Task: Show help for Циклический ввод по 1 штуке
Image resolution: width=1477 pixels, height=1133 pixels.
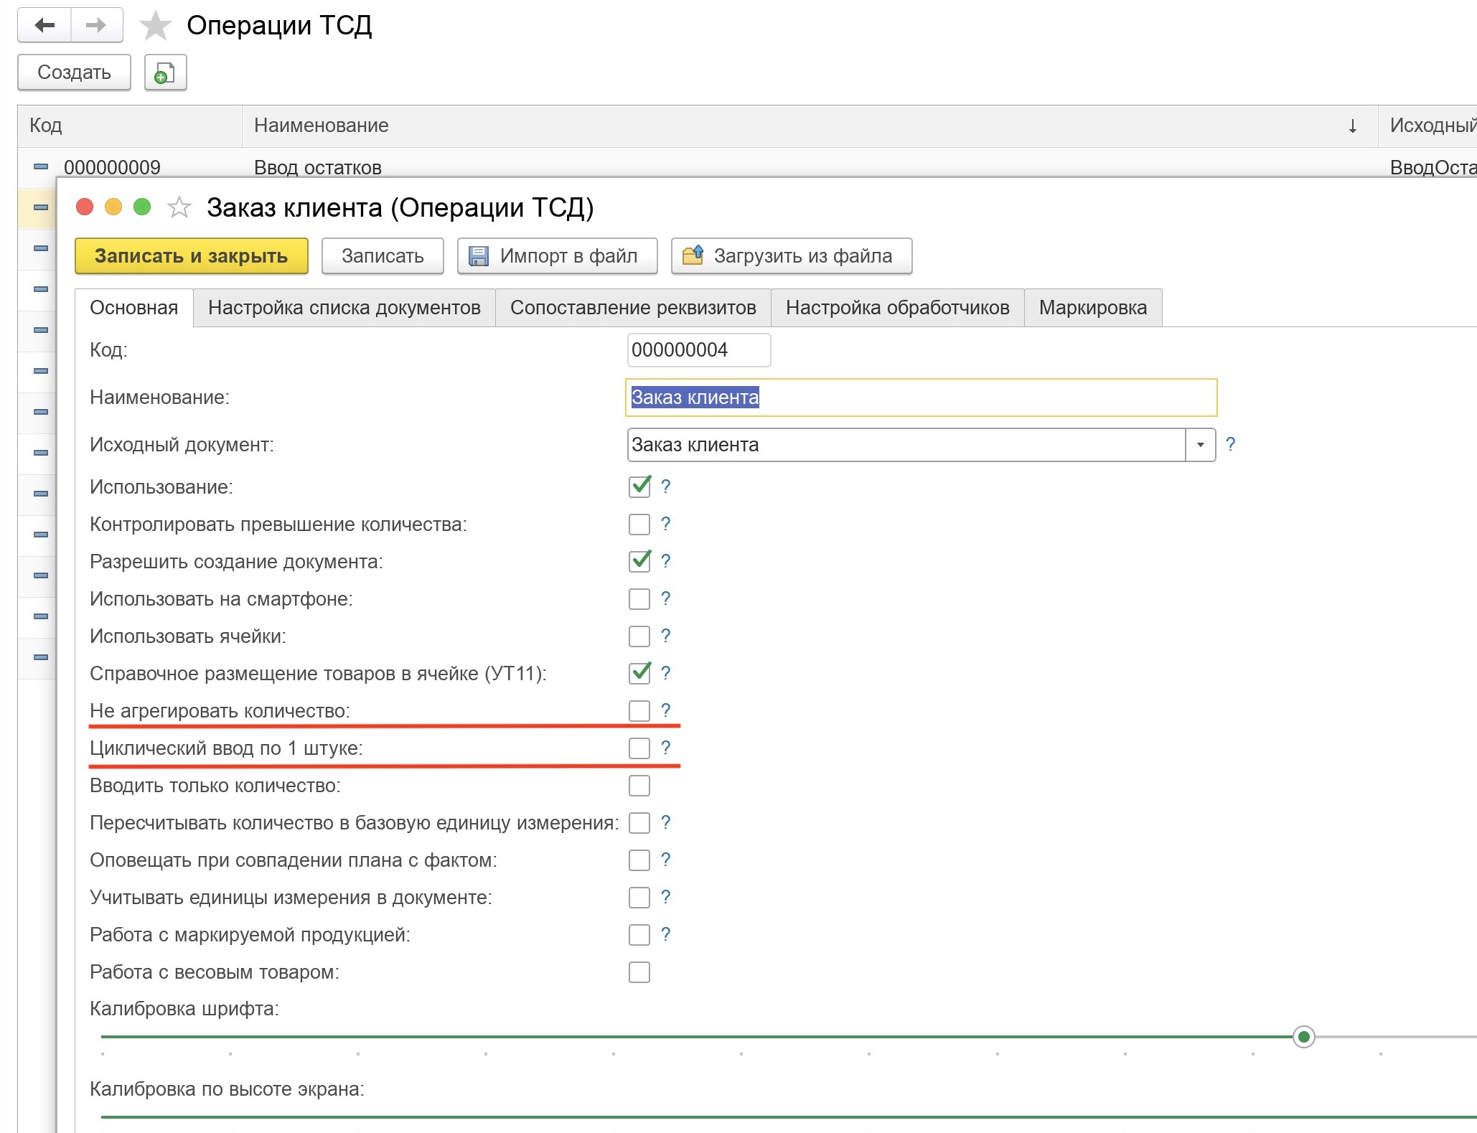Action: tap(665, 748)
